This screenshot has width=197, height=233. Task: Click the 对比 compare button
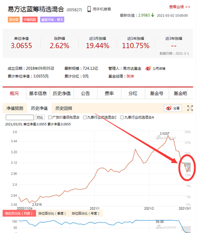[x=40, y=117]
